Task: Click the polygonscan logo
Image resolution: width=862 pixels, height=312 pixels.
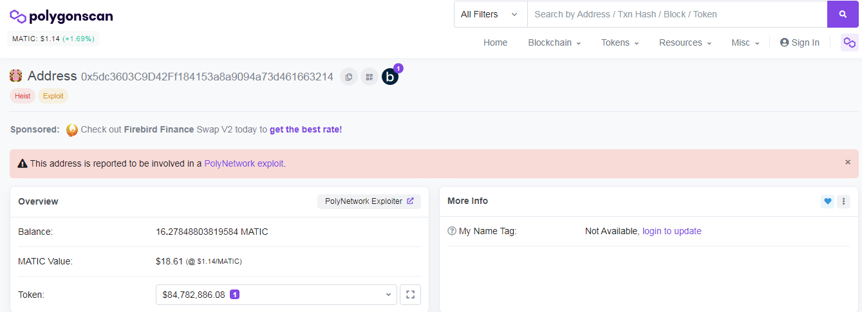Action: coord(62,17)
